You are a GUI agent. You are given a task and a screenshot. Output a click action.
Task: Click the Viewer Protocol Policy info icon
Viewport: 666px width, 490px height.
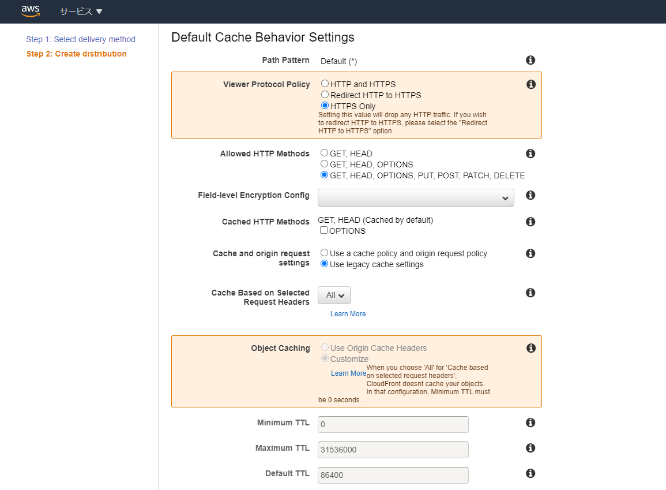(530, 84)
